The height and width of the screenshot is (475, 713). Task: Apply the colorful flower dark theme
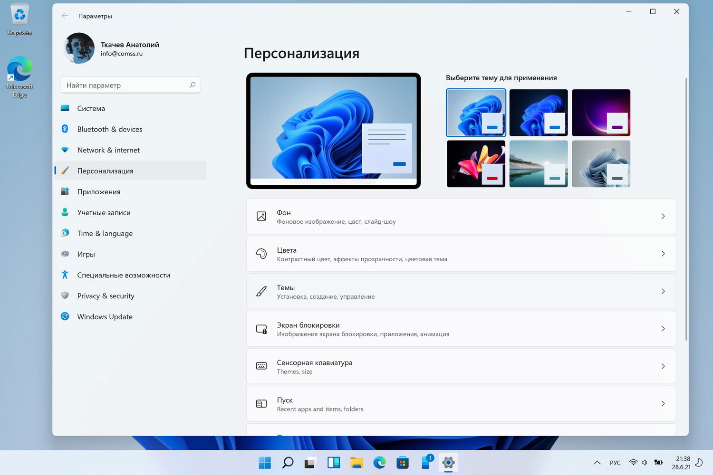pos(476,163)
